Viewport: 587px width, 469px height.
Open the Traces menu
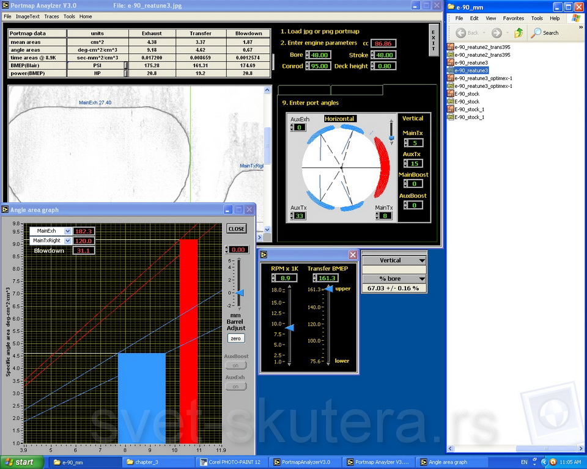coord(52,16)
